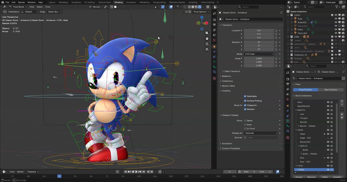Open the Bone Constraints tab icon
Image resolution: width=347 pixels, height=182 pixels.
point(214,72)
